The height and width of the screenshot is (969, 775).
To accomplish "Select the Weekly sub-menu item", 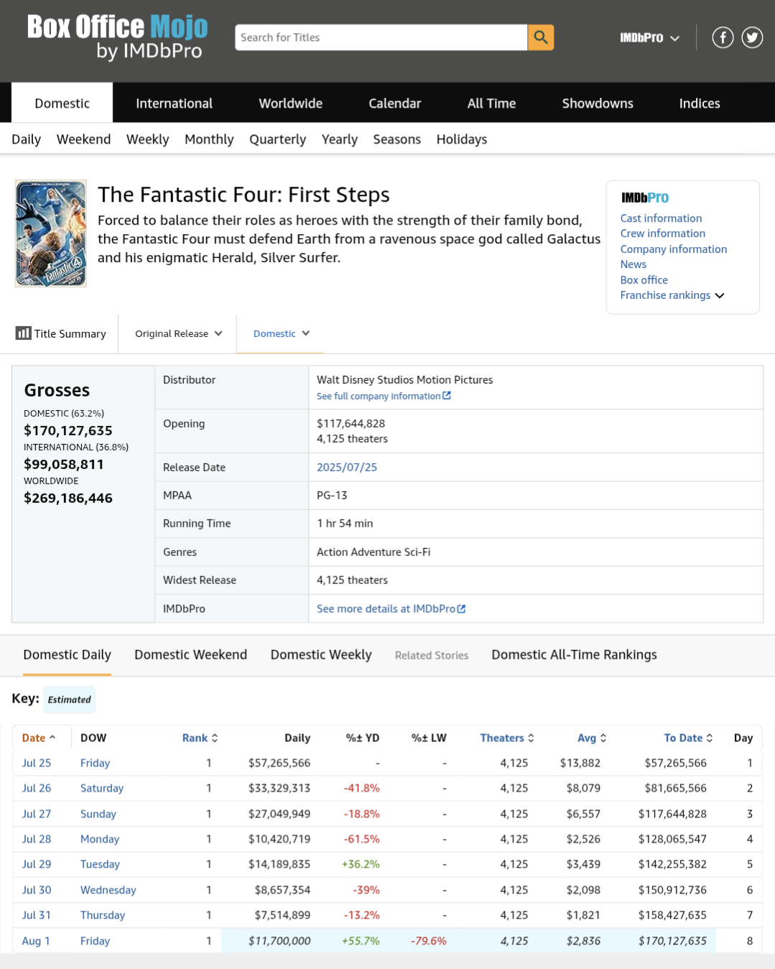I will tap(148, 139).
